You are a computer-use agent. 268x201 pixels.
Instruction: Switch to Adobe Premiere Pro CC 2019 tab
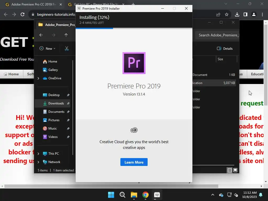click(x=32, y=4)
